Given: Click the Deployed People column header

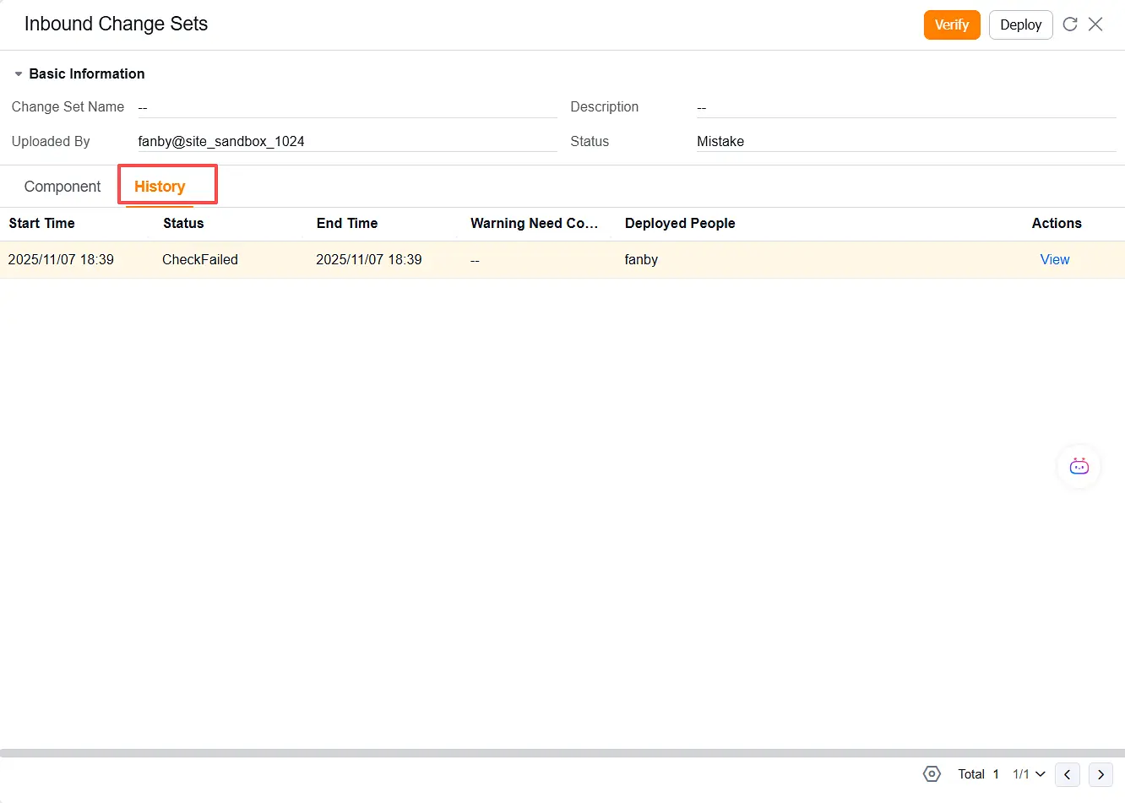Looking at the screenshot, I should tap(680, 223).
